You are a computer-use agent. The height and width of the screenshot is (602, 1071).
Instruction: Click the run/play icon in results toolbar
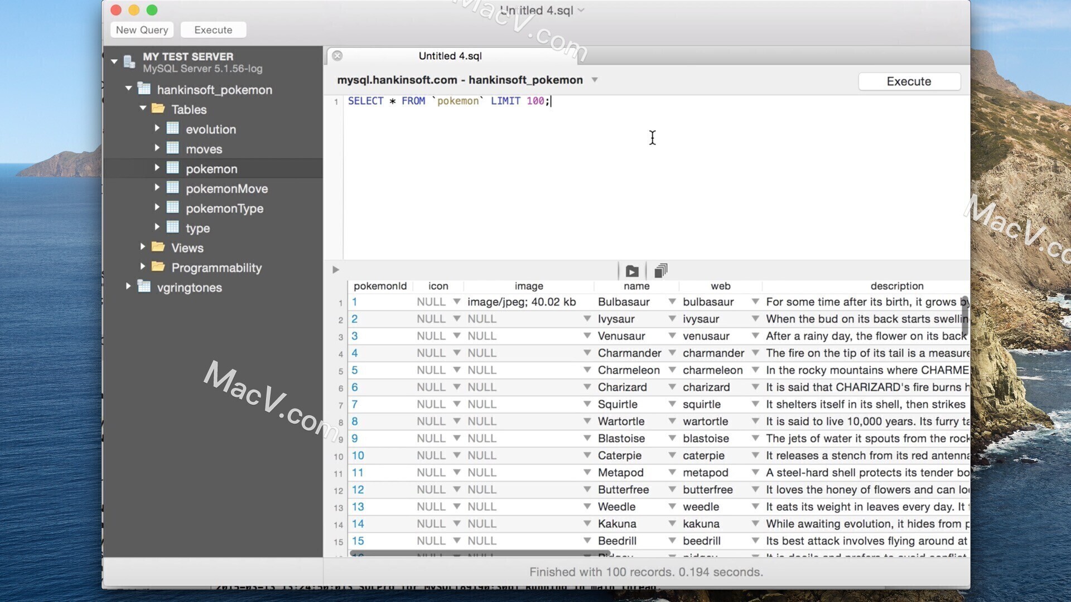tap(631, 270)
